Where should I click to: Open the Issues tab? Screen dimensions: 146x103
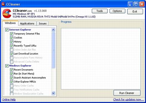pos(43,23)
